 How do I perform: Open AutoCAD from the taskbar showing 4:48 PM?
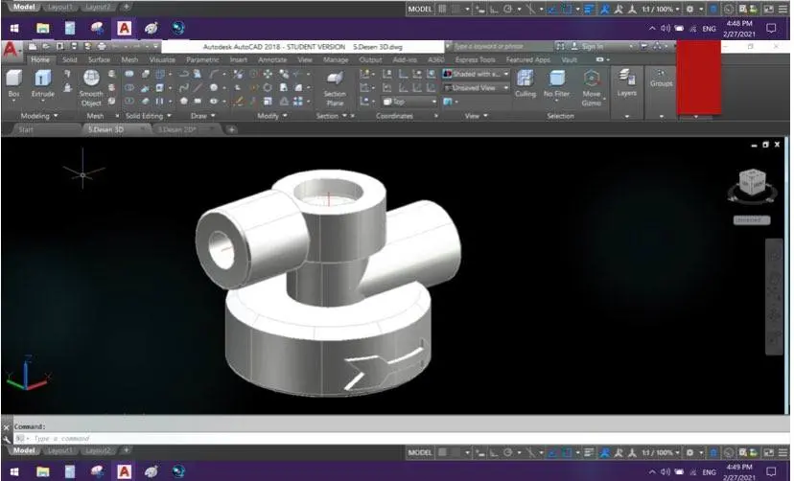point(124,29)
